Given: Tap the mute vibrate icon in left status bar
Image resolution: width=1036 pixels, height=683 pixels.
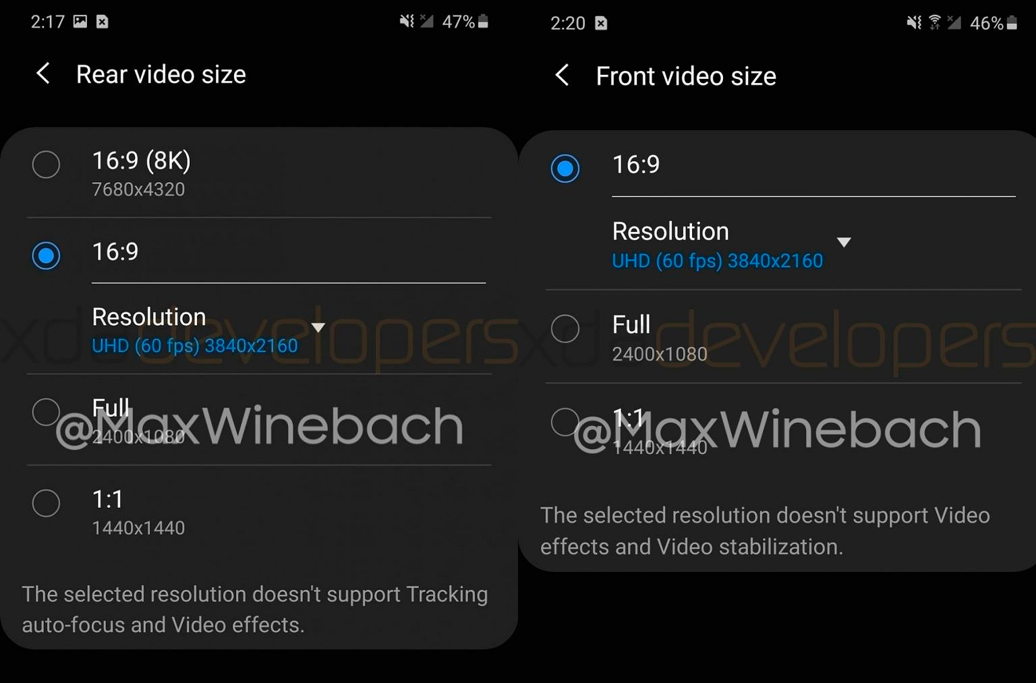Looking at the screenshot, I should point(407,22).
